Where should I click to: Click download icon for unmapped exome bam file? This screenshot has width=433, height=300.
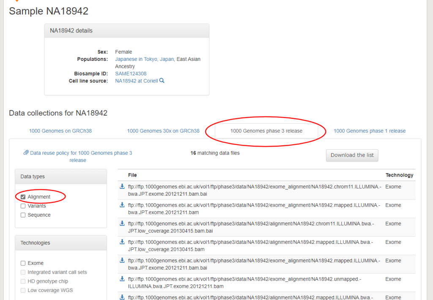[x=122, y=279]
